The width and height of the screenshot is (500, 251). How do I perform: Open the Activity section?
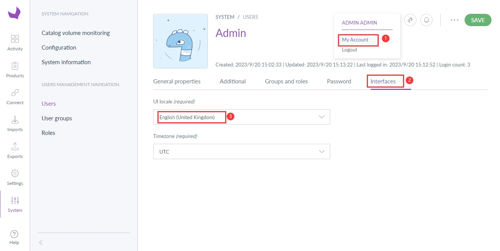(15, 42)
